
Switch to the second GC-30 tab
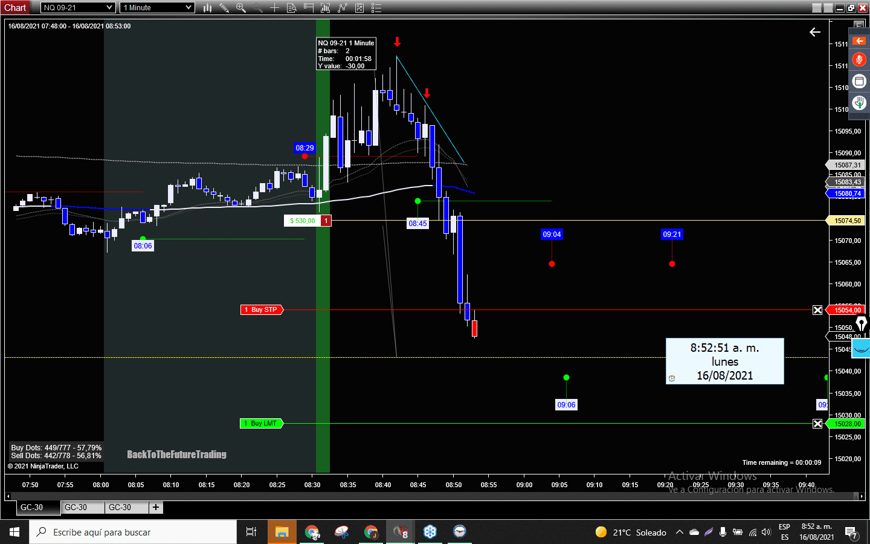click(x=83, y=508)
